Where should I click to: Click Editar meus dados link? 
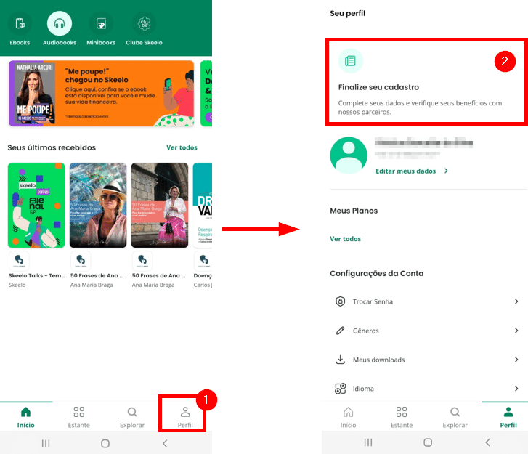(405, 171)
